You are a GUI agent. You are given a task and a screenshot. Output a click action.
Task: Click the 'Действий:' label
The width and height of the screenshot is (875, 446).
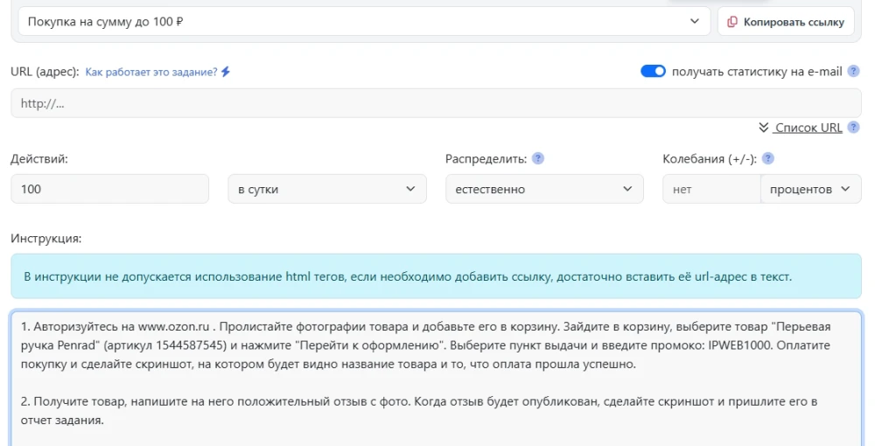tap(39, 159)
